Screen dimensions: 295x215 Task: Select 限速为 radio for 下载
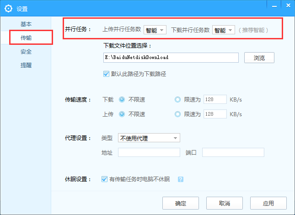pos(177,100)
